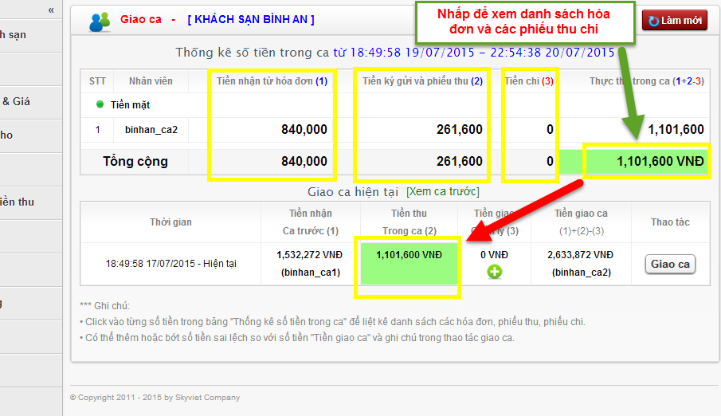Click the Giao ca users icon
Image resolution: width=721 pixels, height=416 pixels.
[100, 22]
